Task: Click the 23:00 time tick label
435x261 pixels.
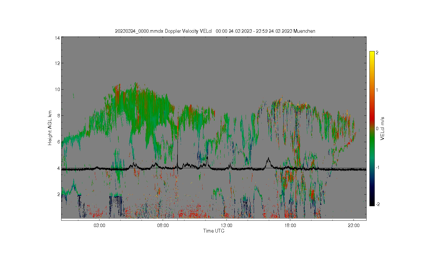Action: coord(354,225)
